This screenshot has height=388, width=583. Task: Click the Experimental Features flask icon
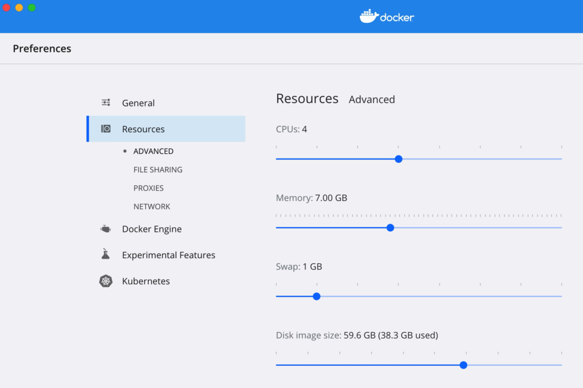(x=105, y=254)
